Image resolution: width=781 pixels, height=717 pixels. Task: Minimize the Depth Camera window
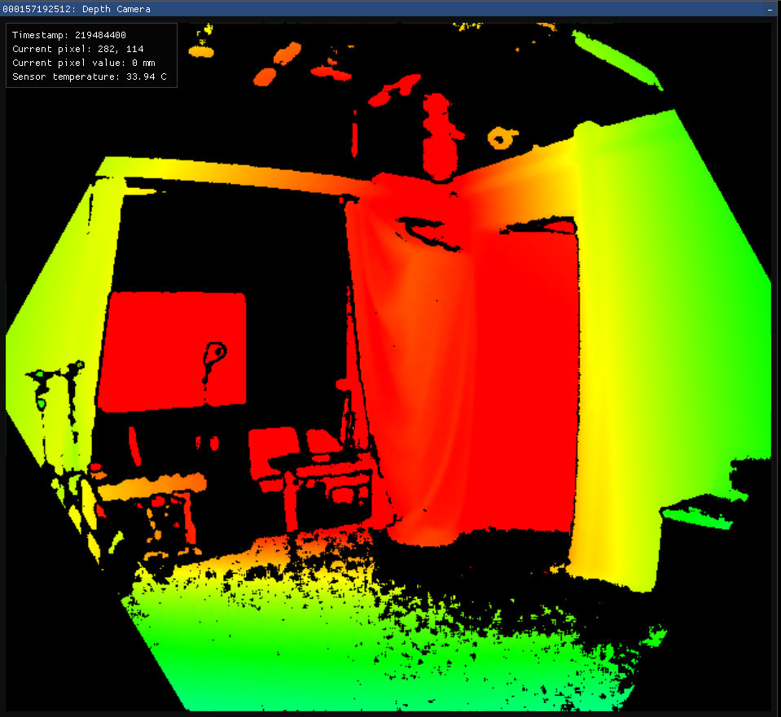tap(769, 9)
